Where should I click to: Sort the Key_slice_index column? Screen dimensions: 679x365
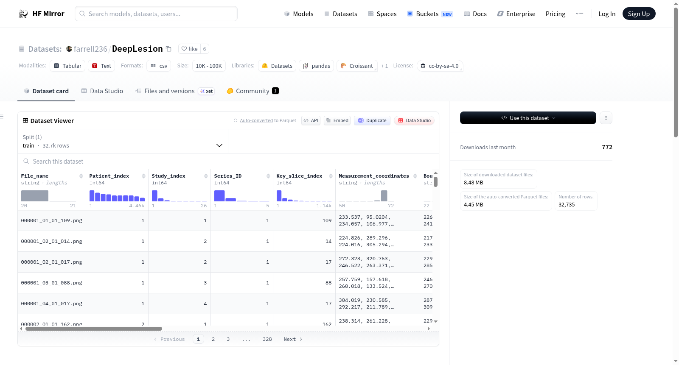tap(331, 176)
